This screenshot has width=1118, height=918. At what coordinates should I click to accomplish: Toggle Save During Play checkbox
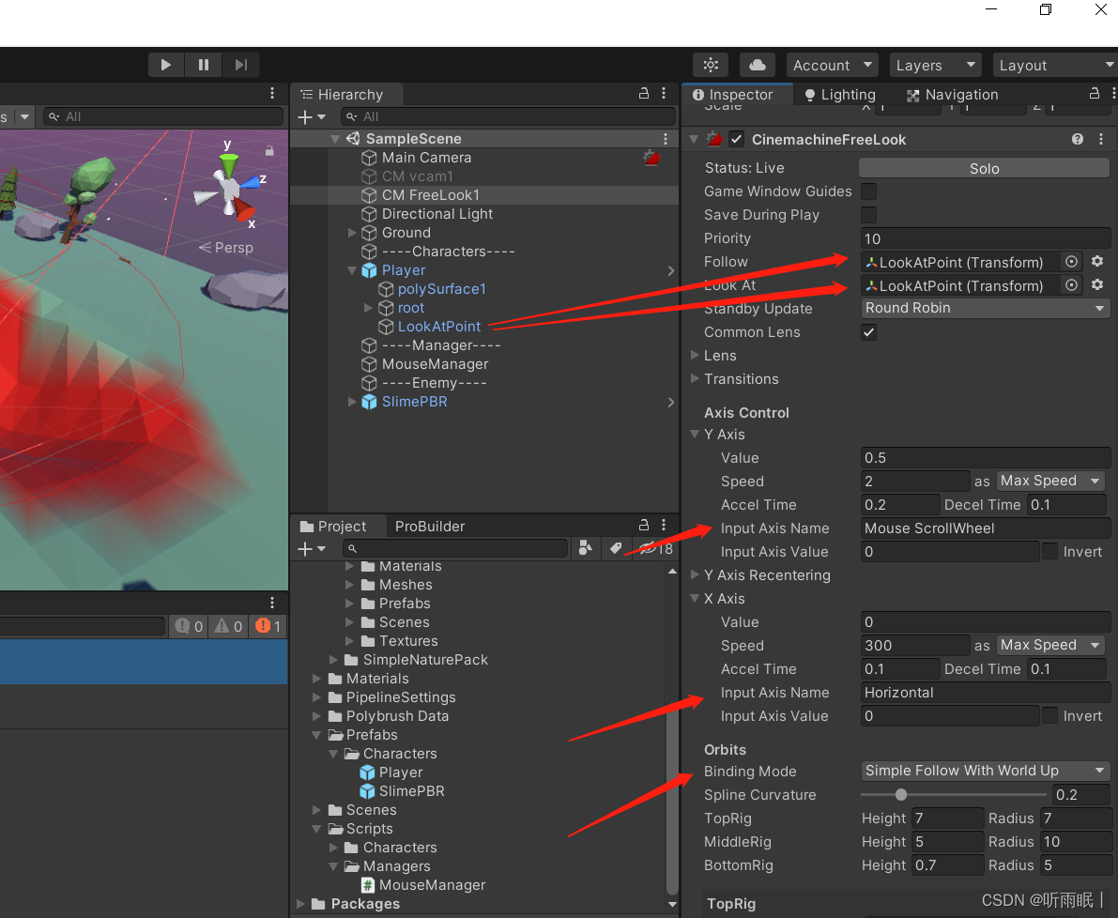tap(868, 215)
